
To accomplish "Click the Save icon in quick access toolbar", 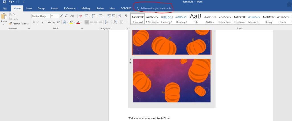I will click(5, 2).
